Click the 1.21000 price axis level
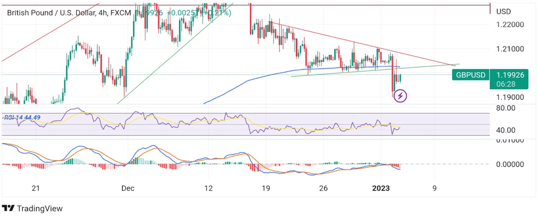 click(x=510, y=49)
